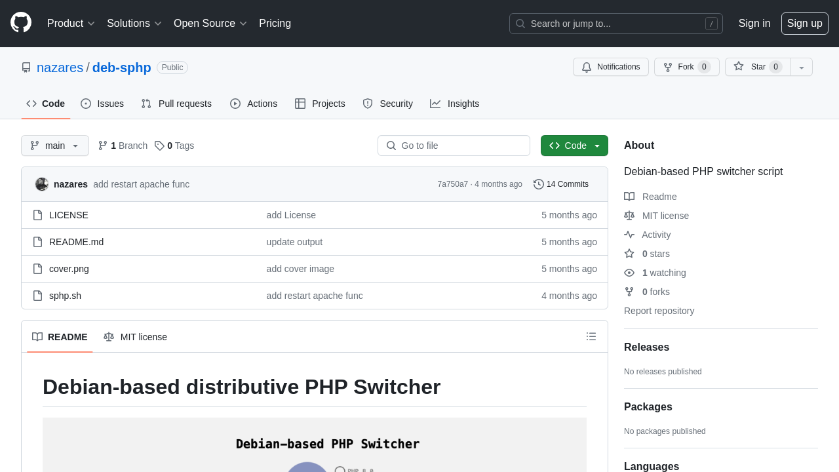Open the cover.png file
The height and width of the screenshot is (472, 839).
(69, 269)
